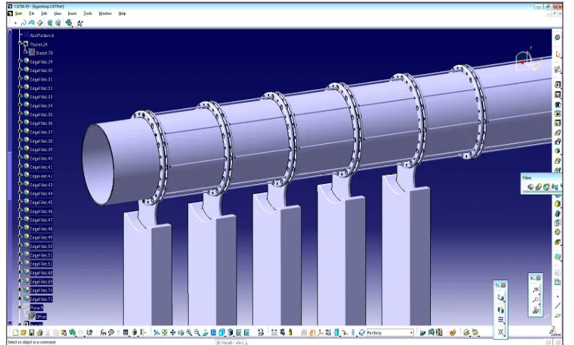
Task: Click the Swap Visible Space icon
Action: point(247,333)
